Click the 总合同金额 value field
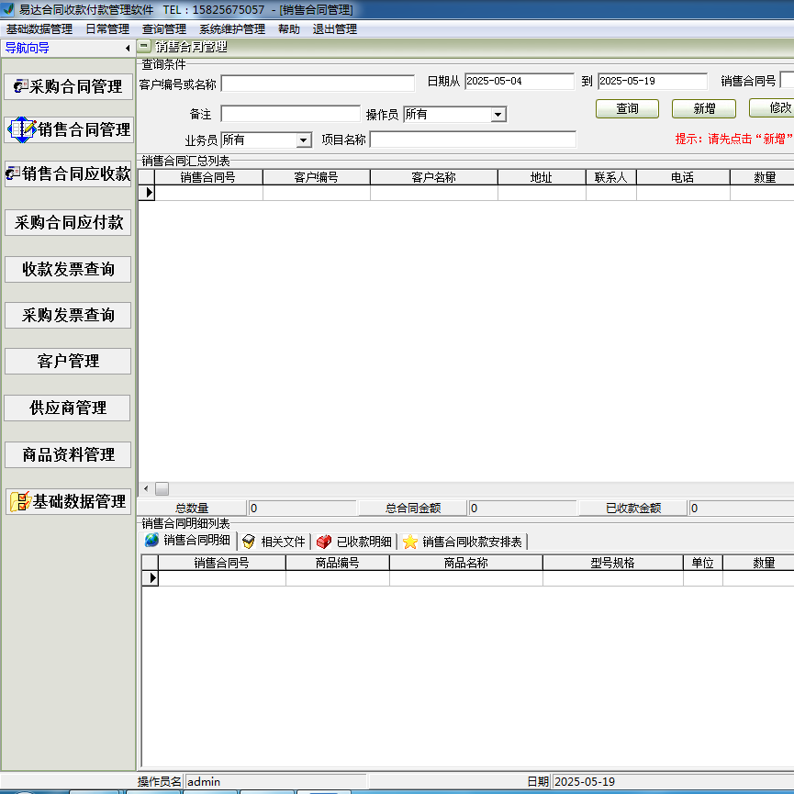Viewport: 794px width, 794px height. (522, 508)
